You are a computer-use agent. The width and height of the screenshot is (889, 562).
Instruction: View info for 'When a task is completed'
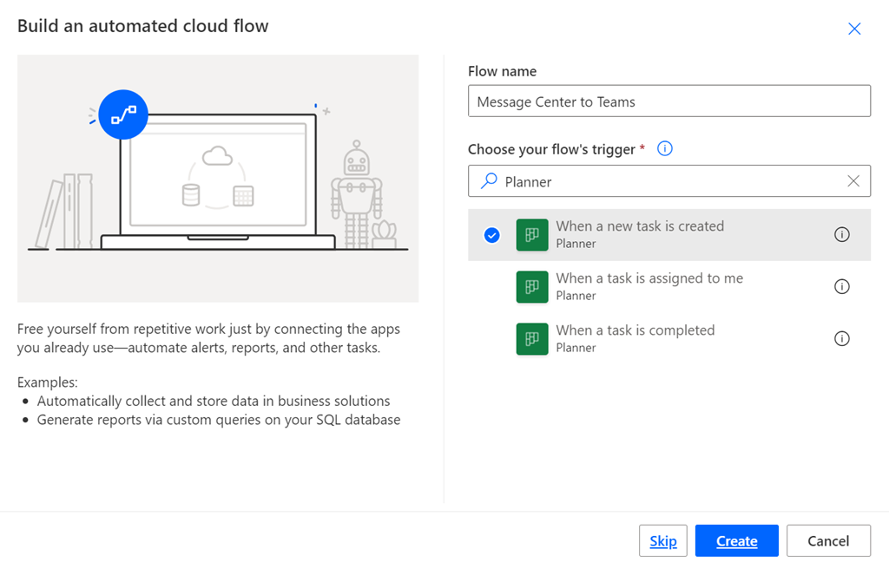[841, 339]
